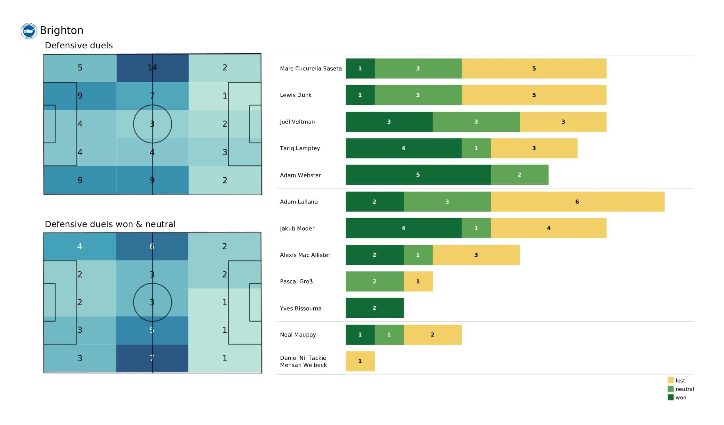Click the dark green won legend swatch
Viewport: 724px width, 425px height.
click(670, 397)
